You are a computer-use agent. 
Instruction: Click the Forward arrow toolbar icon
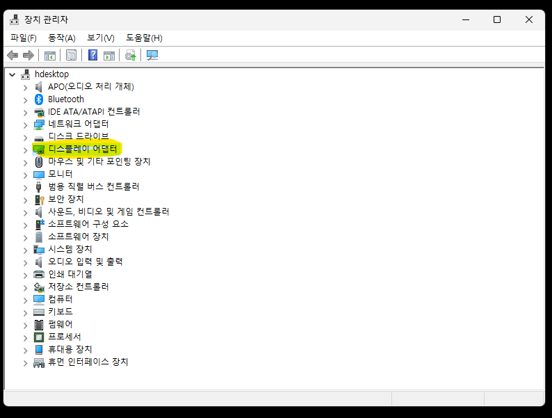(x=29, y=55)
